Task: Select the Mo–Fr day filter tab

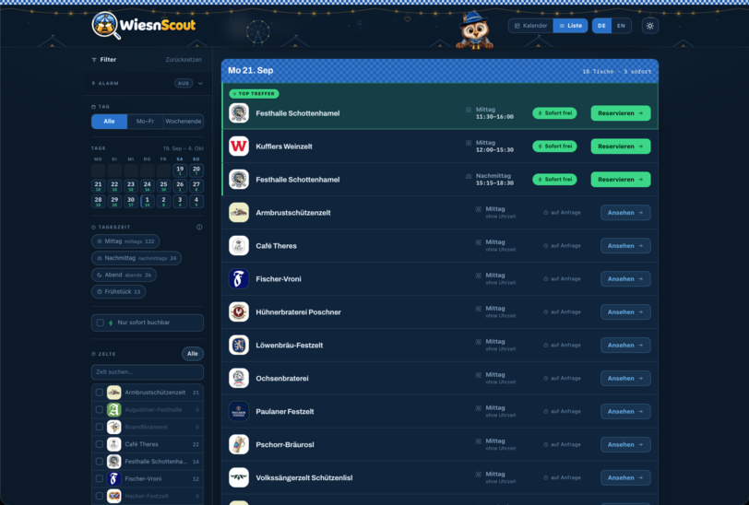Action: click(145, 122)
